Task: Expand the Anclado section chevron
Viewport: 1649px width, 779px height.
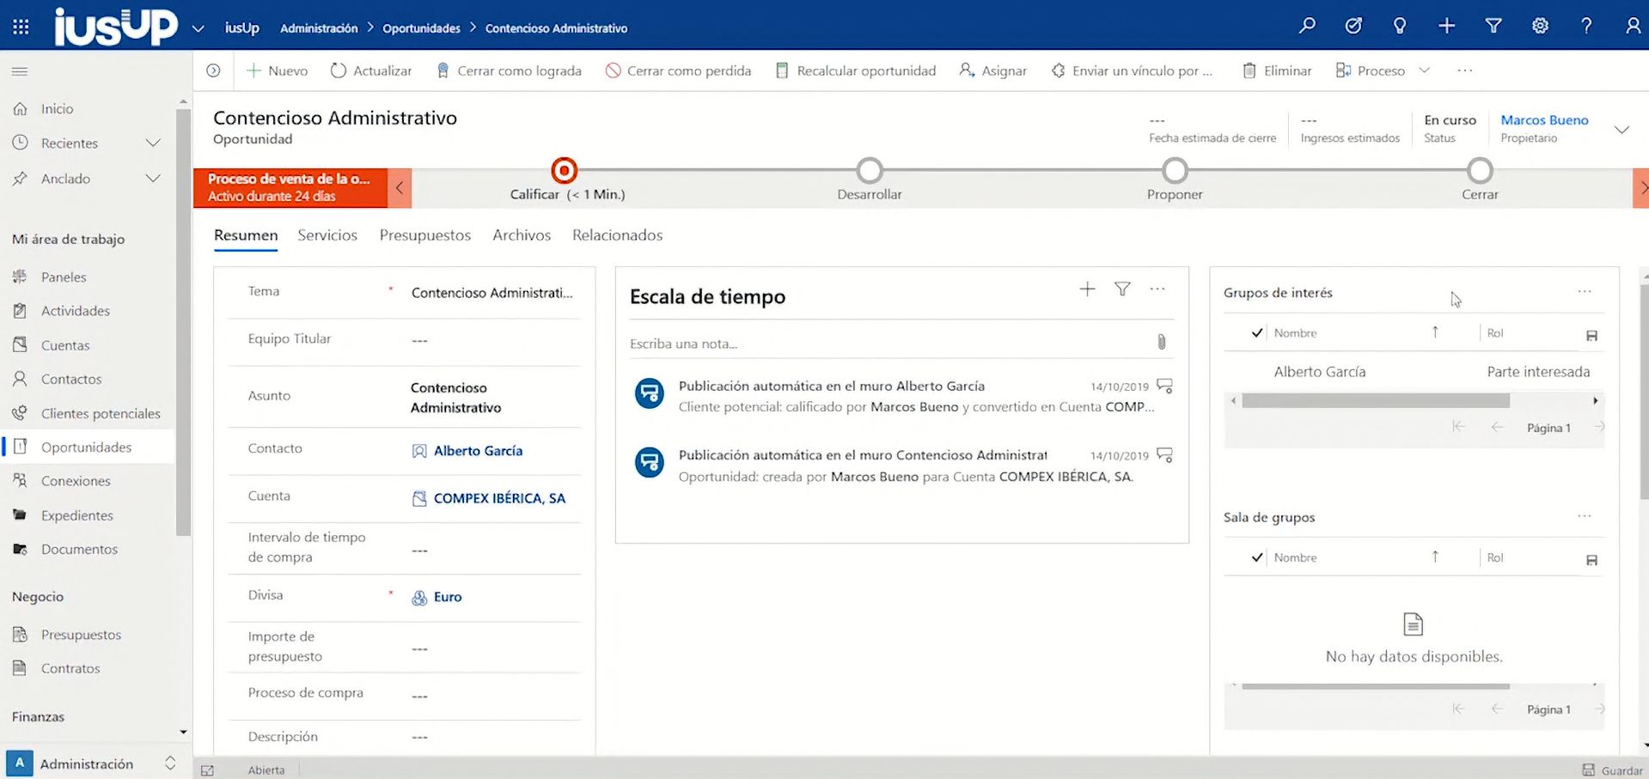Action: click(x=153, y=179)
